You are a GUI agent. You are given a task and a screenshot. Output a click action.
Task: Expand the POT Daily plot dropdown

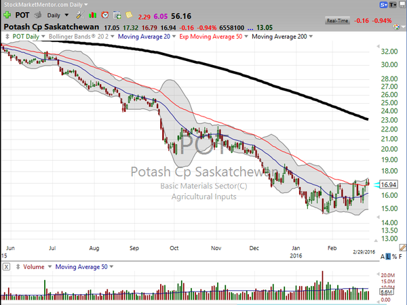click(43, 37)
